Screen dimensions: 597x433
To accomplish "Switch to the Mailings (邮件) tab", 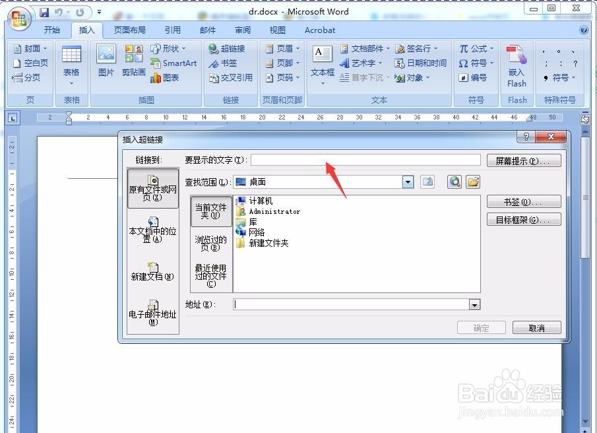I will [x=208, y=30].
